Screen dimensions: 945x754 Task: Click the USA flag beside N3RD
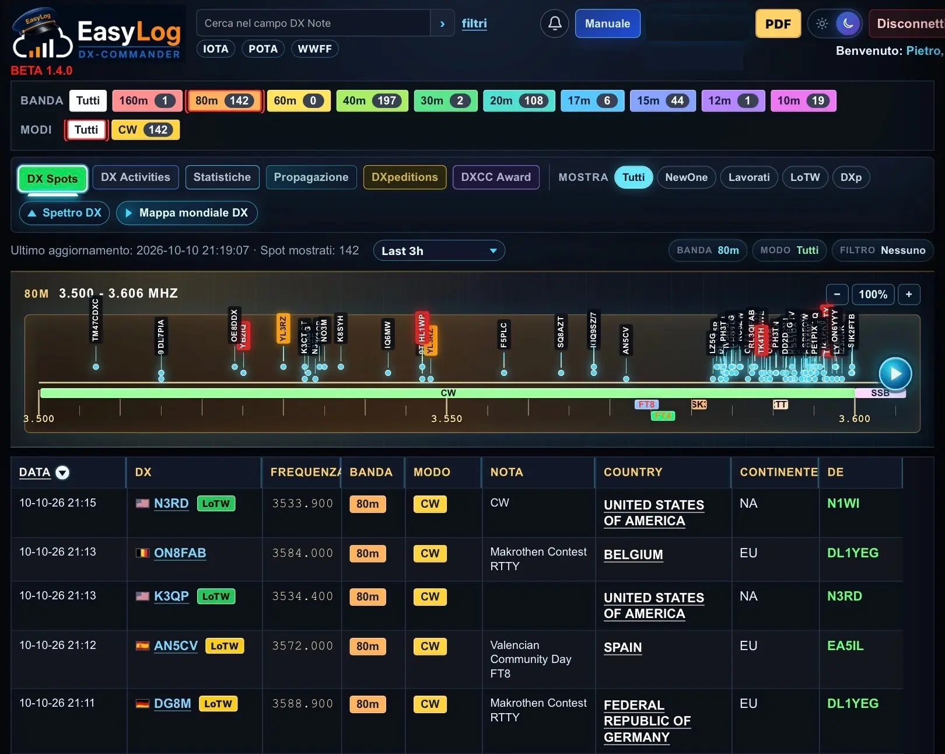[x=142, y=503]
